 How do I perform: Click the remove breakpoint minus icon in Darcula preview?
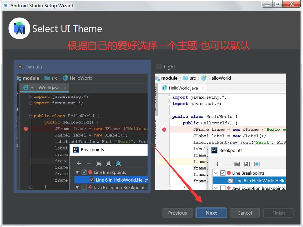pos(89,163)
